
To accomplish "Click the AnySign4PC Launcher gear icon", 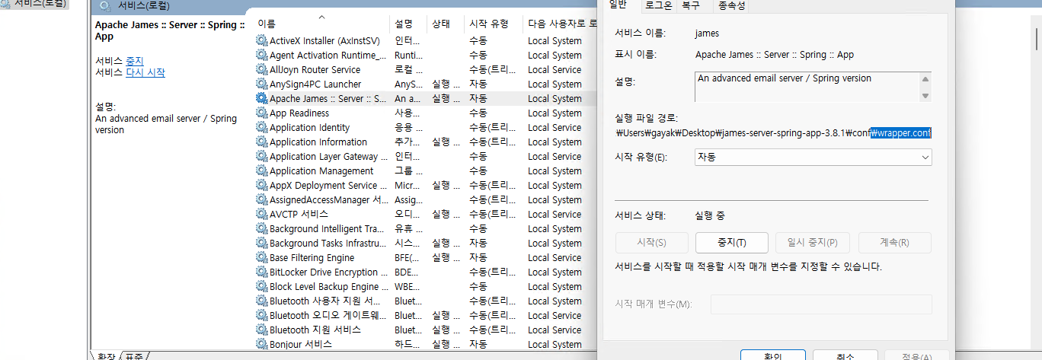I will pyautogui.click(x=262, y=84).
